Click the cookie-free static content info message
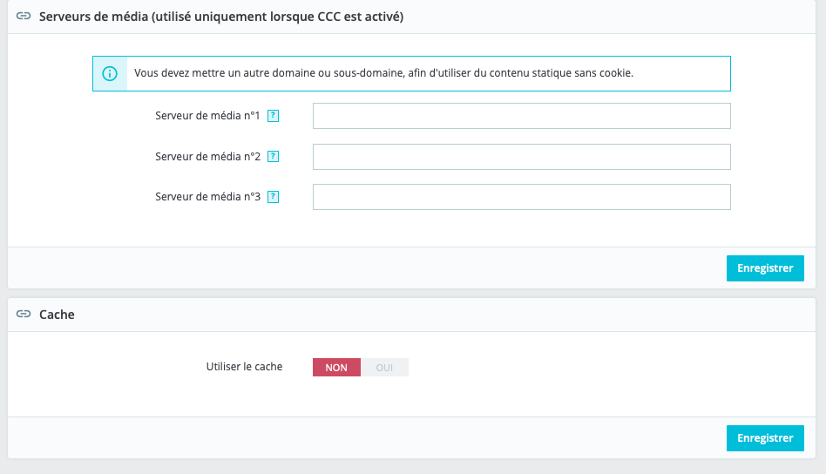826x474 pixels. [383, 73]
